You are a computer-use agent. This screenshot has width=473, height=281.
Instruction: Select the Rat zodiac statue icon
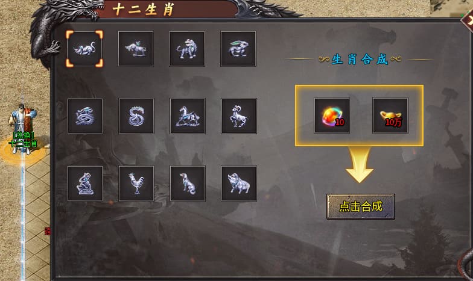84,49
